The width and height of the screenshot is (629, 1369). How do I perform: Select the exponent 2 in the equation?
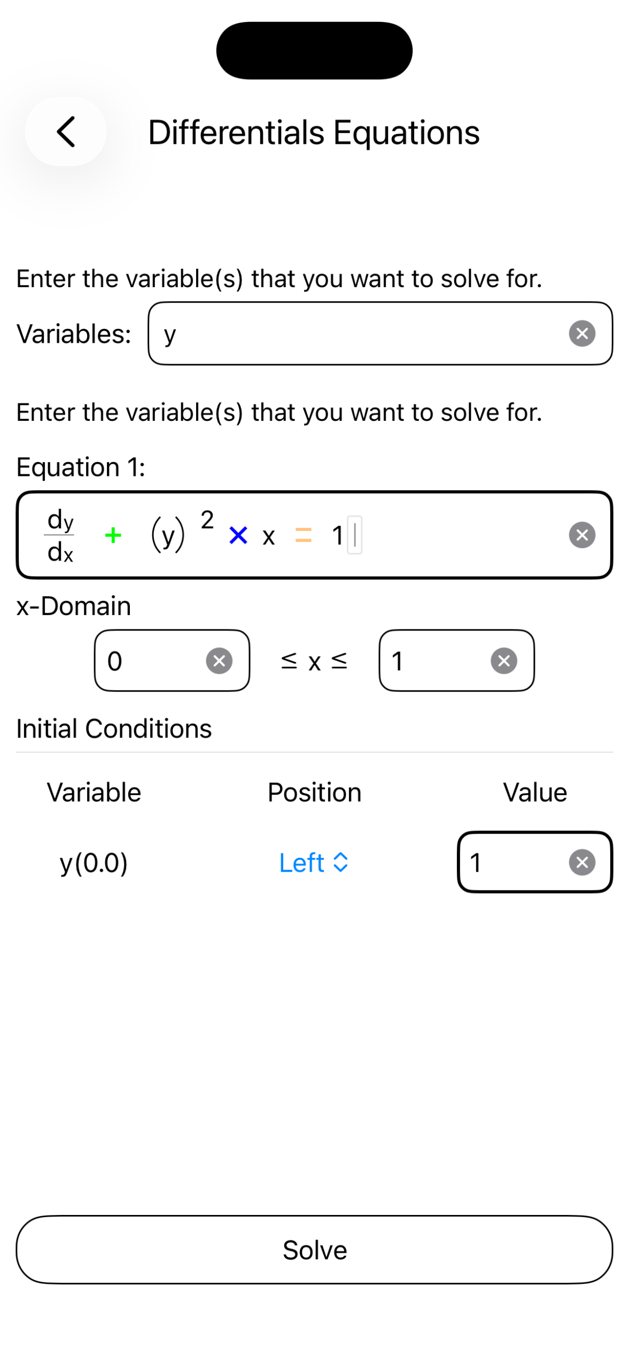coord(207,520)
